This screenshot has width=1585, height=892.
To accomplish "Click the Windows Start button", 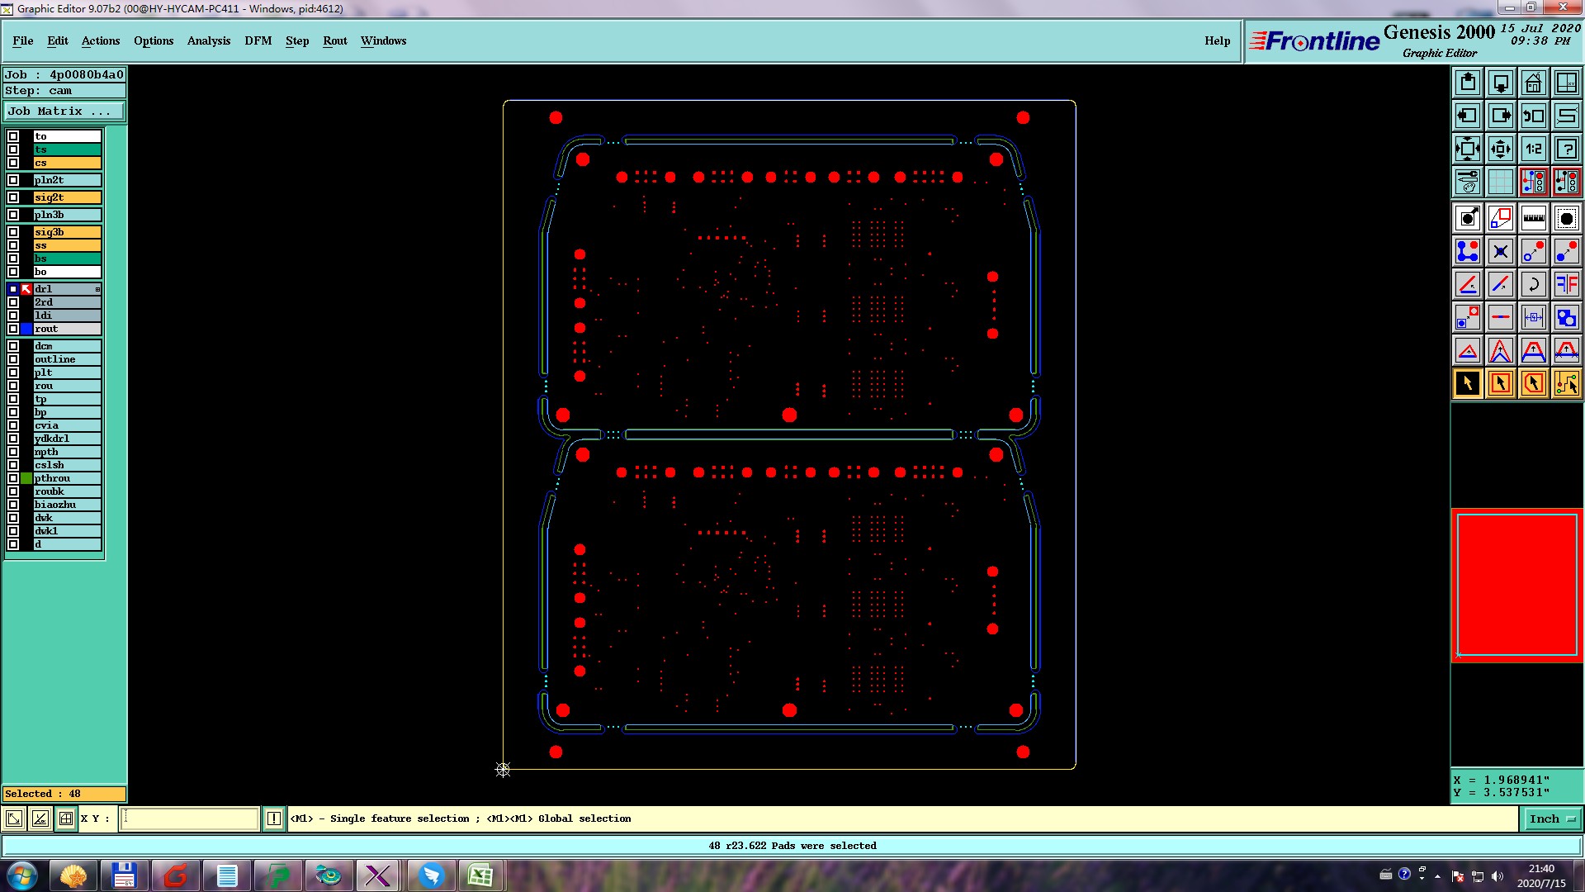I will click(22, 875).
